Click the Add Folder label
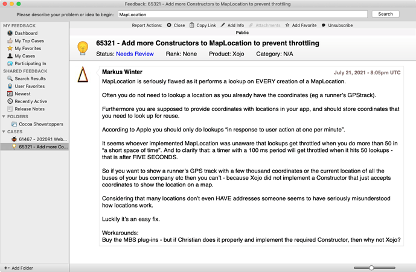 click(22, 268)
